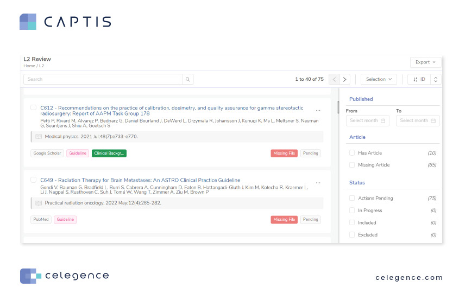
Task: Check the Actions Pending status filter
Action: [x=352, y=199]
